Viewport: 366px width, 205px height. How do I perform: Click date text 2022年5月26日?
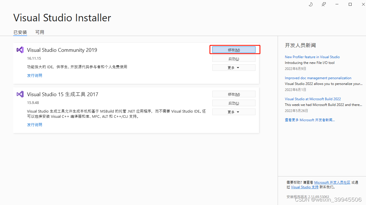(296, 111)
